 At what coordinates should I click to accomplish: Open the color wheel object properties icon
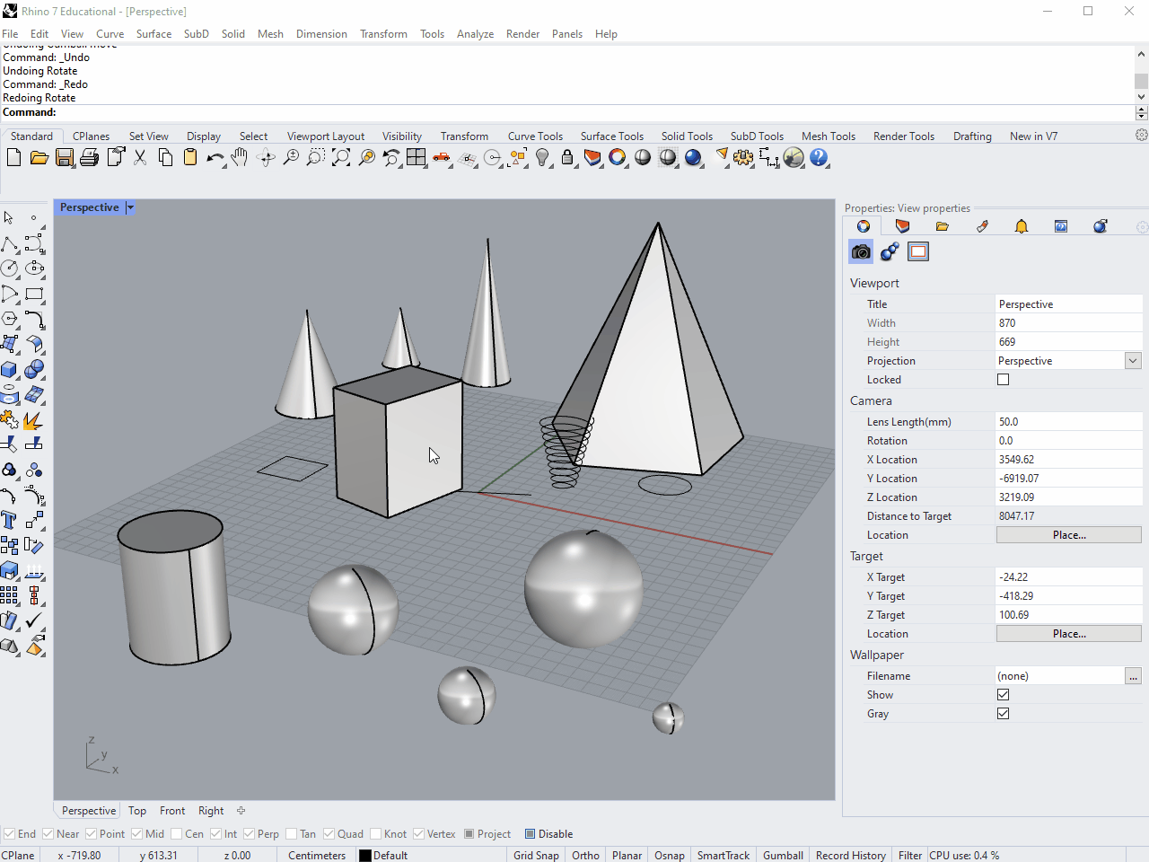(618, 158)
